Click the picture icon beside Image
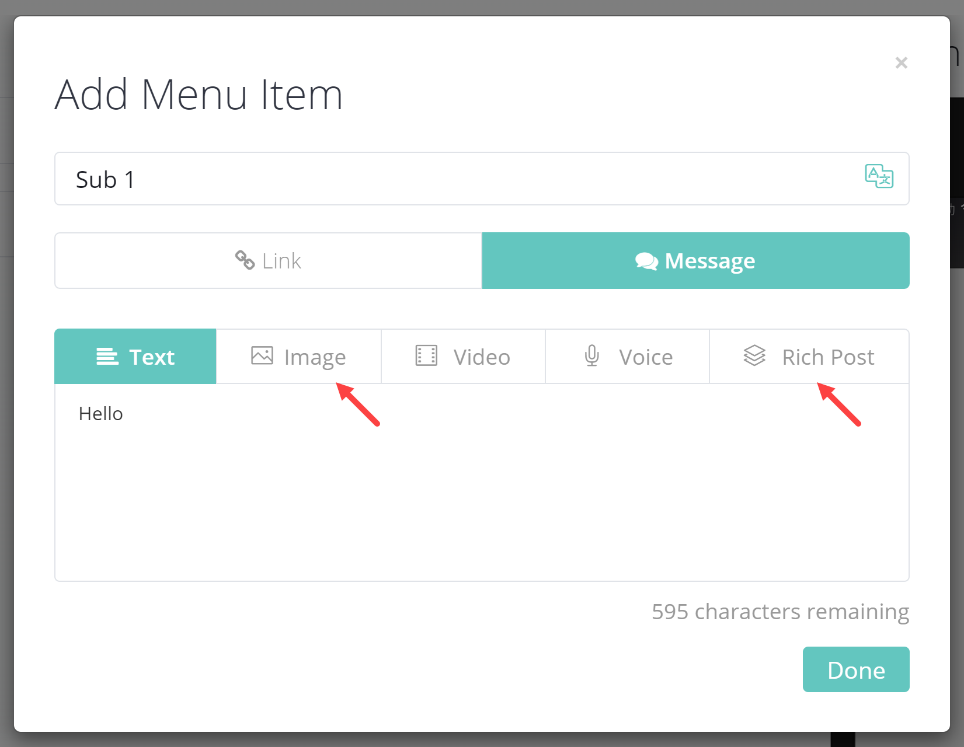This screenshot has width=964, height=747. click(262, 355)
